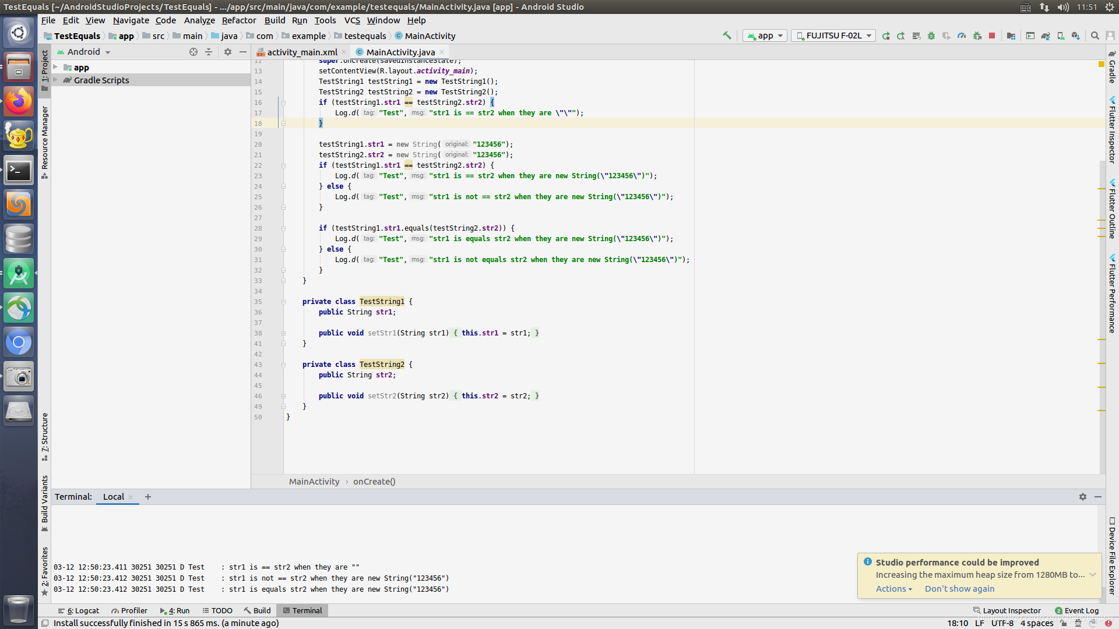Viewport: 1119px width, 629px height.
Task: Click Sync Project with Gradle Files icon
Action: point(1046,36)
